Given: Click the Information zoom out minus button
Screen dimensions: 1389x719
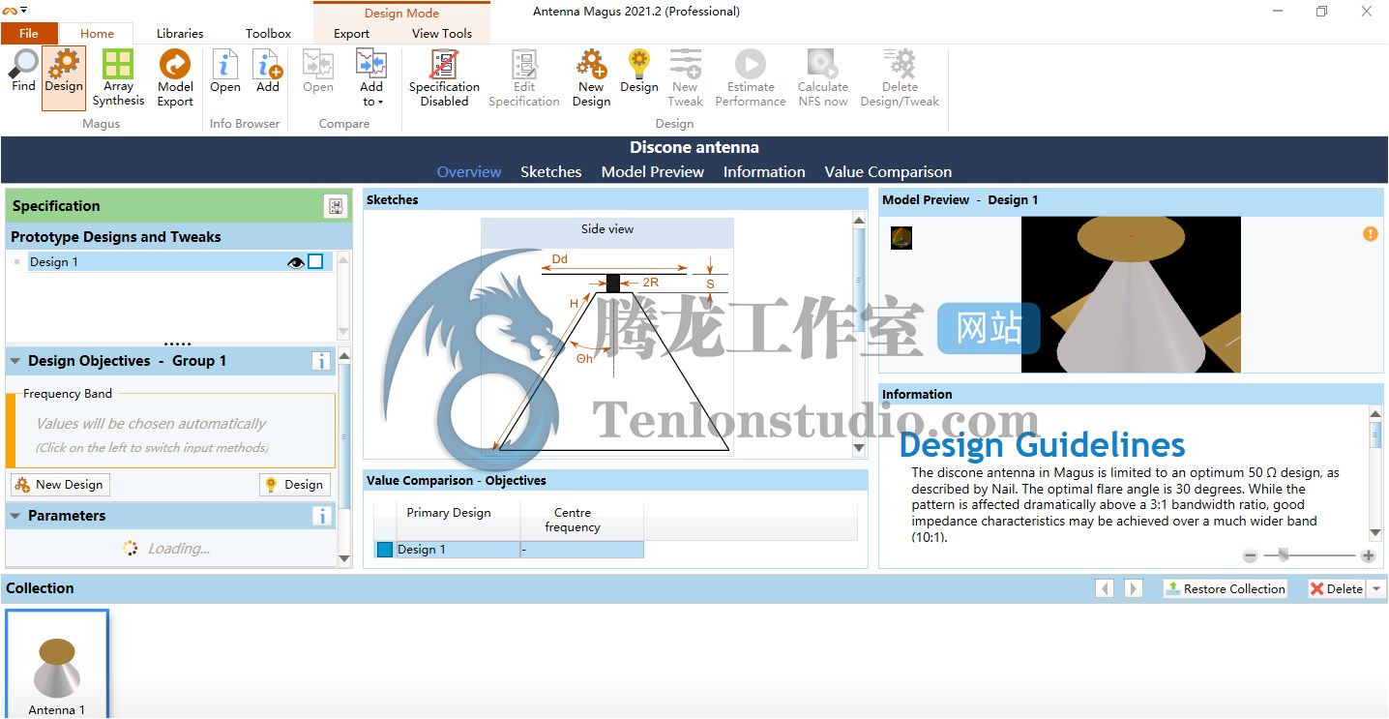Looking at the screenshot, I should [x=1250, y=555].
